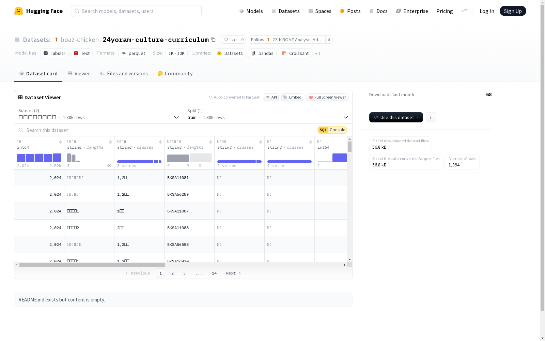Go to Spaces in the navigation
Image resolution: width=545 pixels, height=341 pixels.
320,11
